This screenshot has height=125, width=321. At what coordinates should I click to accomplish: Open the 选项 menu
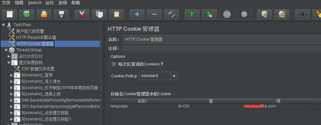(63, 3)
